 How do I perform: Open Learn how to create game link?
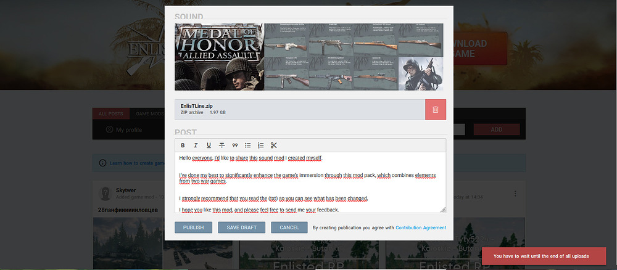coord(138,163)
